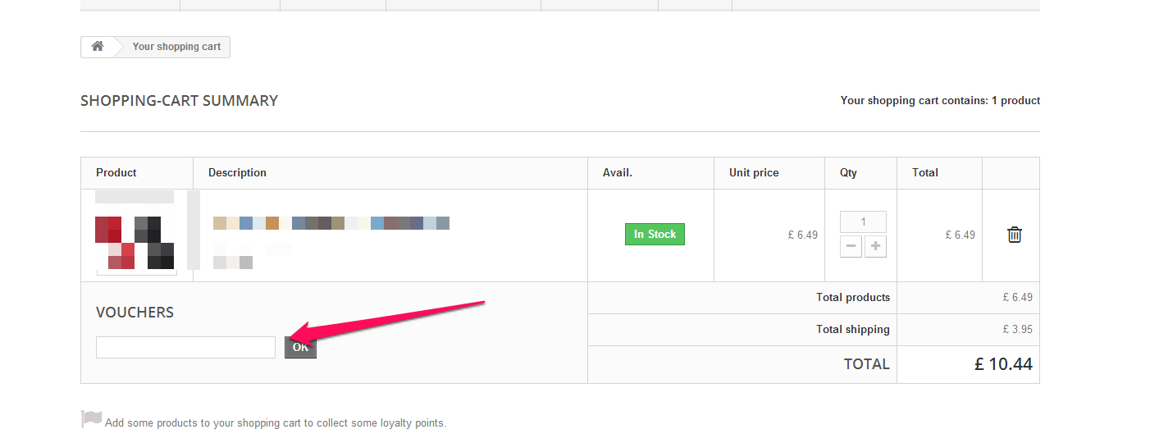Click the Avail. column header
This screenshot has width=1159, height=443.
click(618, 173)
